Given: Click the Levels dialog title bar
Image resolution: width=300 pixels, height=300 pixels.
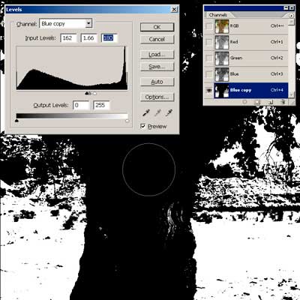Looking at the screenshot, I should [91, 10].
